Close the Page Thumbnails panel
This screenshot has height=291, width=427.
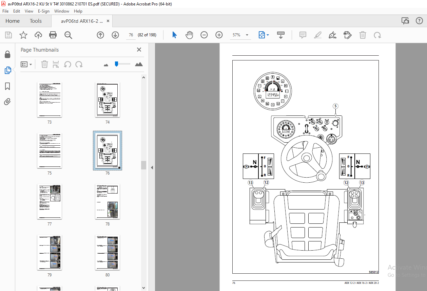(x=139, y=50)
